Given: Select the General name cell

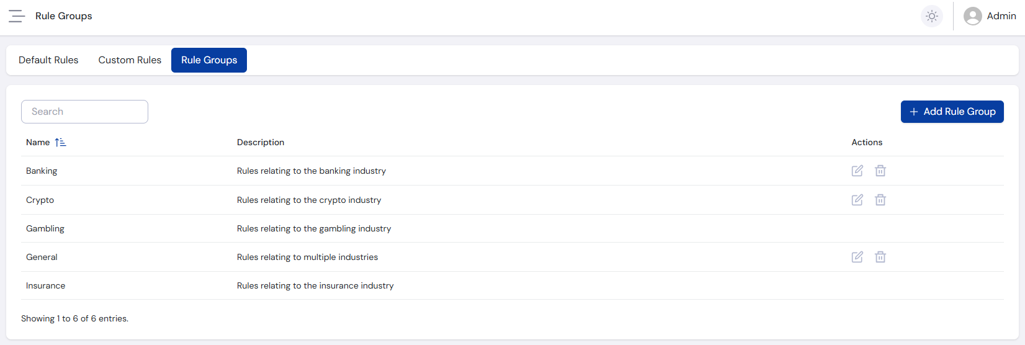Looking at the screenshot, I should pos(42,257).
